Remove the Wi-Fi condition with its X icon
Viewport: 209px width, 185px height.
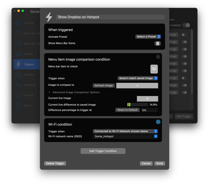pos(158,122)
